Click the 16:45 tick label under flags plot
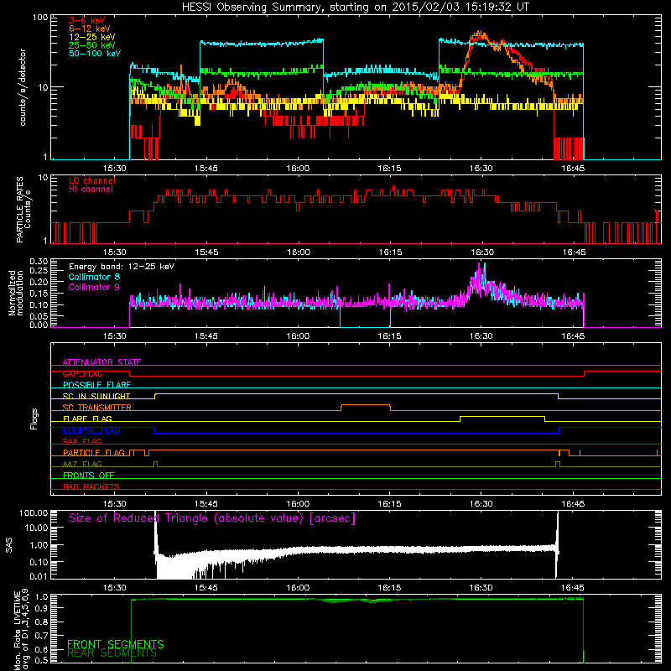 click(x=573, y=504)
